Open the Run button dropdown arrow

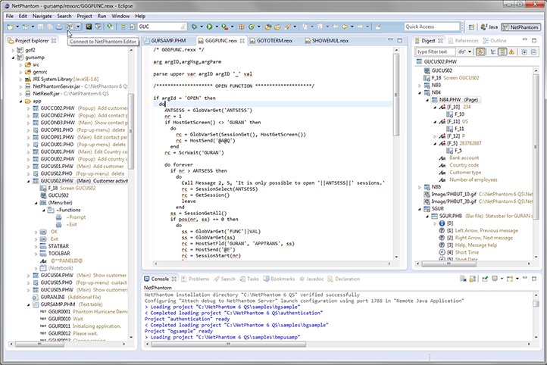[217, 27]
